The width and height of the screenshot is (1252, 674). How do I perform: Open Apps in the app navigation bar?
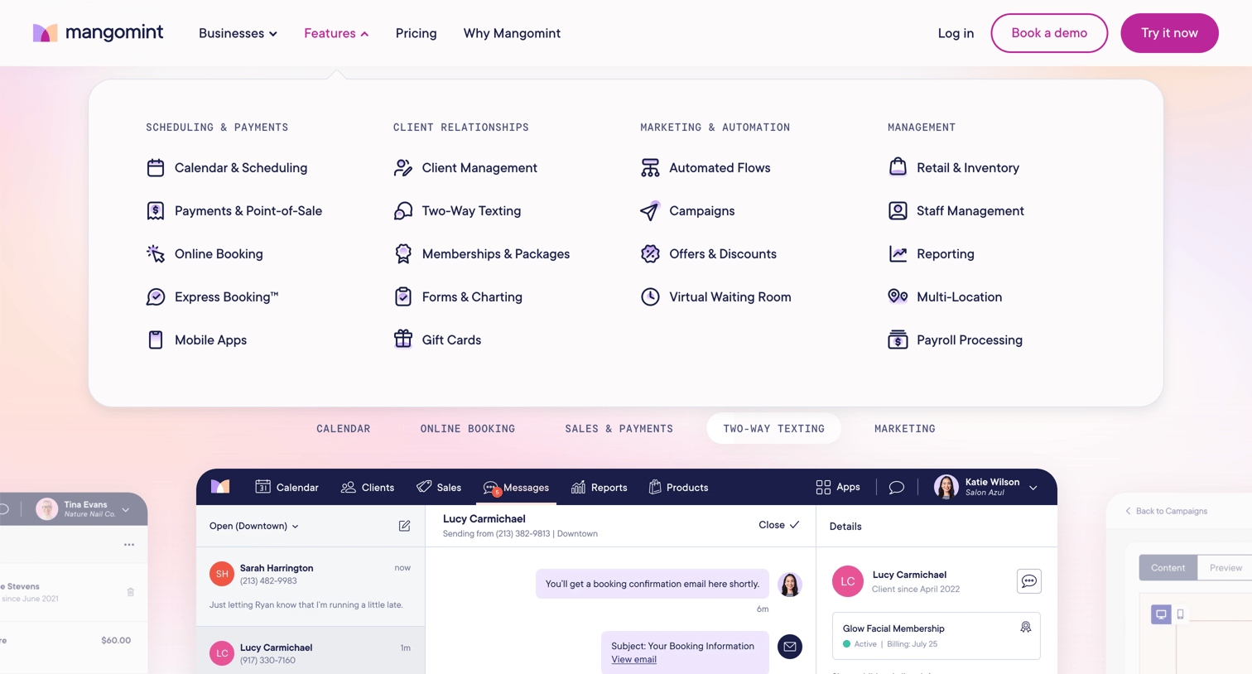pyautogui.click(x=838, y=488)
